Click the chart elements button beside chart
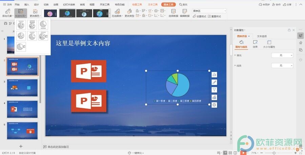Image resolution: width=305 pixels, height=155 pixels. pos(214,75)
